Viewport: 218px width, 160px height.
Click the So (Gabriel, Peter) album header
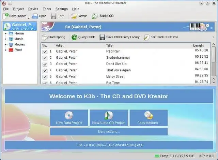83,27
